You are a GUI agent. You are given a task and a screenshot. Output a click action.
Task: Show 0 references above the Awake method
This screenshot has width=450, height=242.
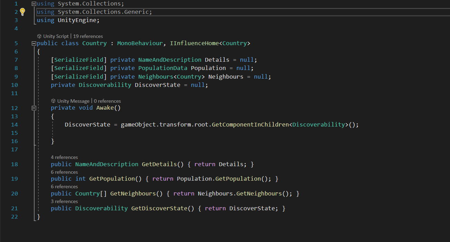(x=107, y=101)
